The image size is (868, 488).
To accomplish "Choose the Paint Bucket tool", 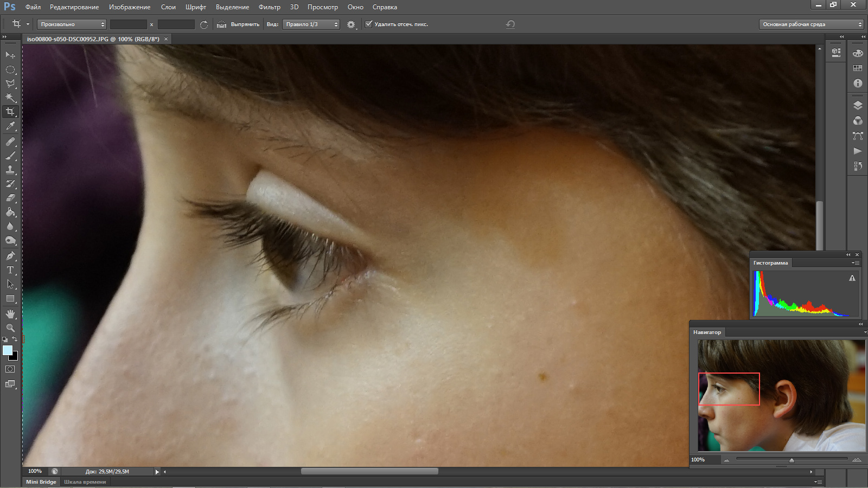I will pos(10,212).
